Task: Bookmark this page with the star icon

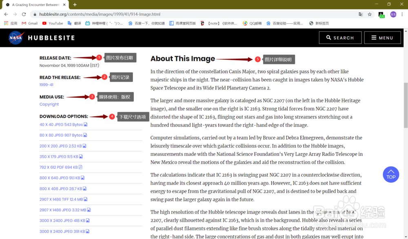Action: (370, 14)
